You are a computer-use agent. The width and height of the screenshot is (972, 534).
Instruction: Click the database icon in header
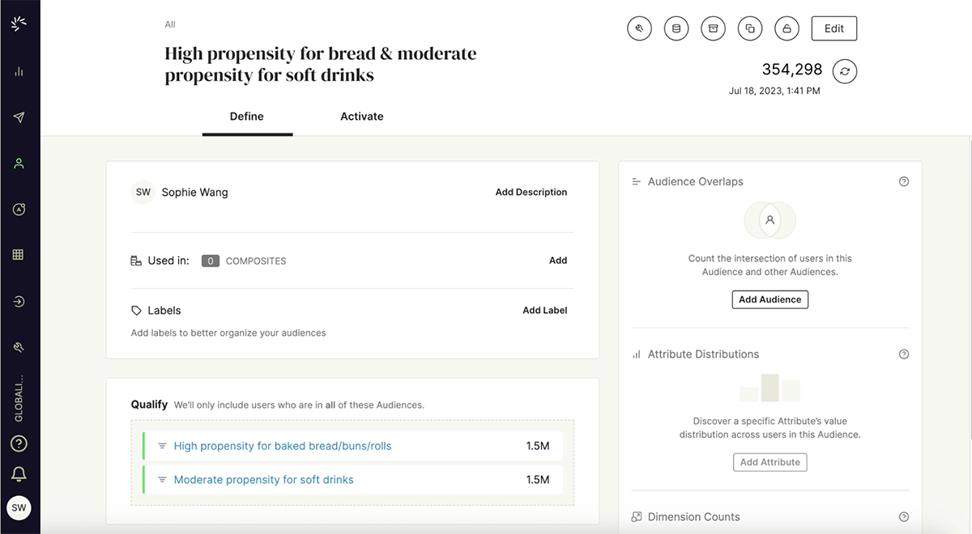click(x=676, y=29)
